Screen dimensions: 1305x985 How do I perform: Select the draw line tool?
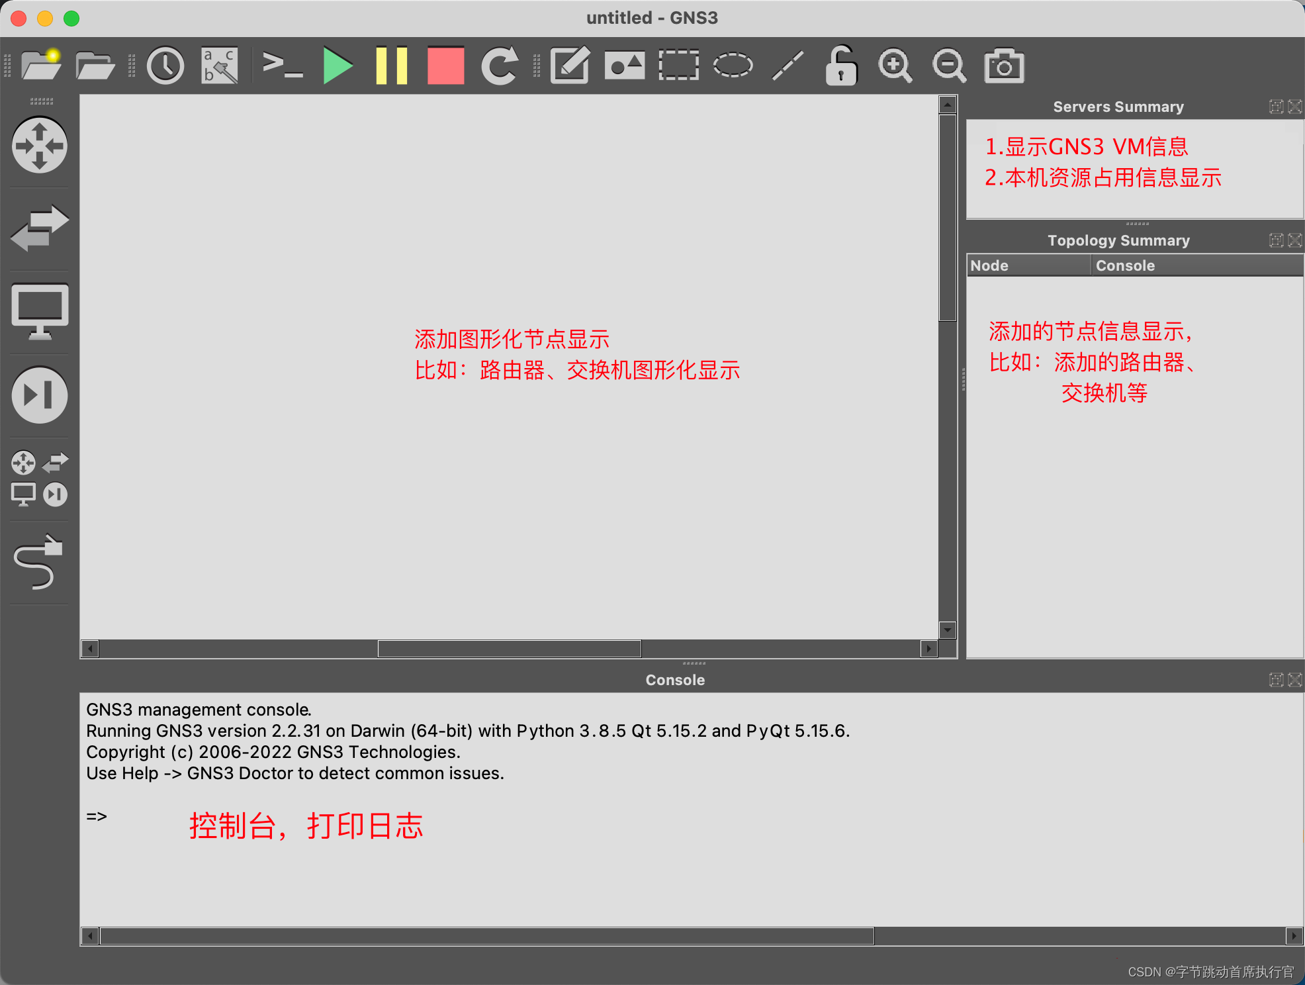click(787, 65)
